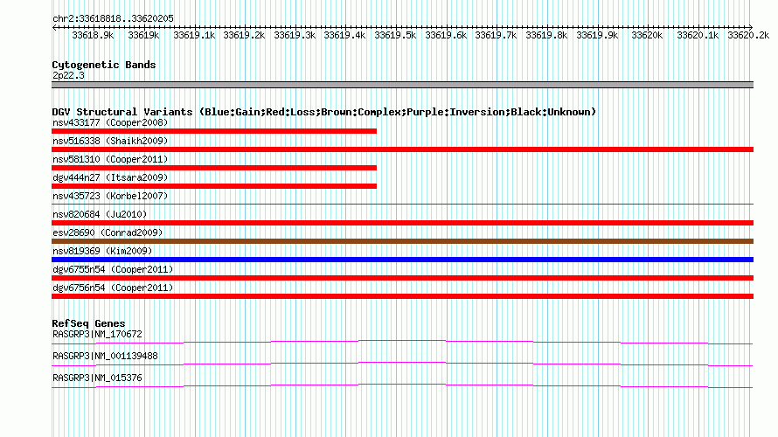778x437 pixels.
Task: Click the magenta line for NM_170672
Action: [x=402, y=343]
